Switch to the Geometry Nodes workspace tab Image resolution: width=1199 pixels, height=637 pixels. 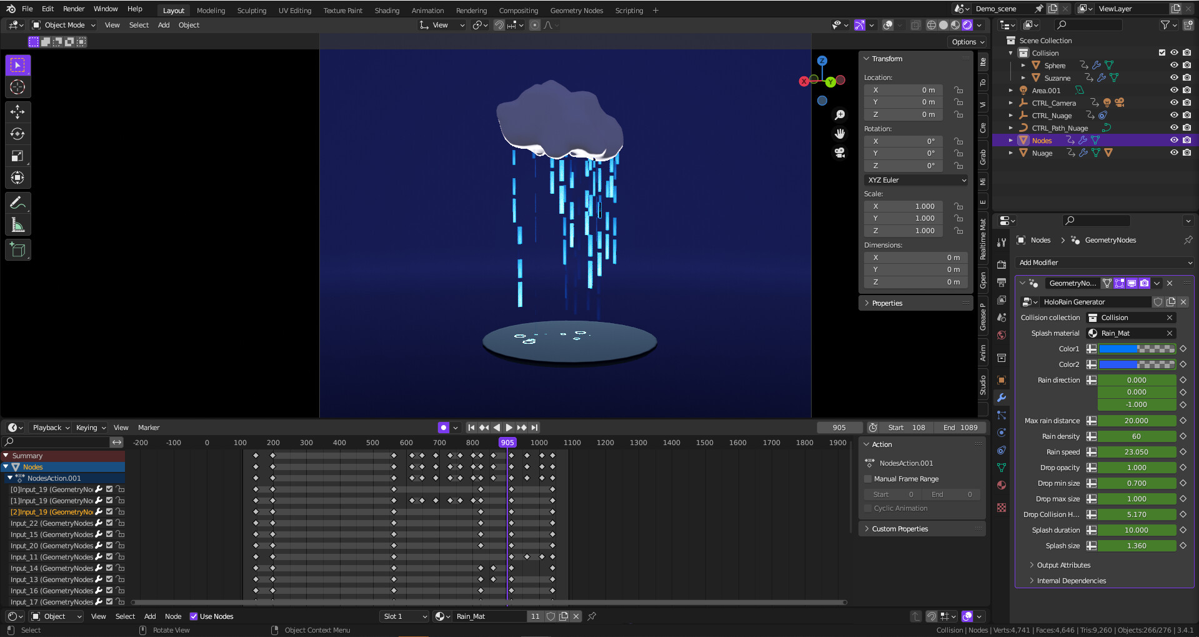(x=576, y=10)
